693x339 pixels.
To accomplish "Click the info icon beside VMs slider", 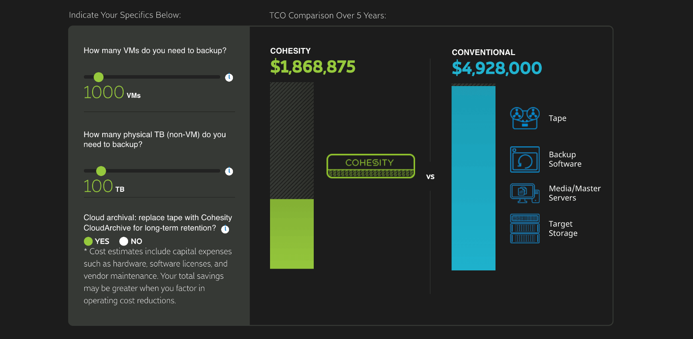I will pos(229,77).
